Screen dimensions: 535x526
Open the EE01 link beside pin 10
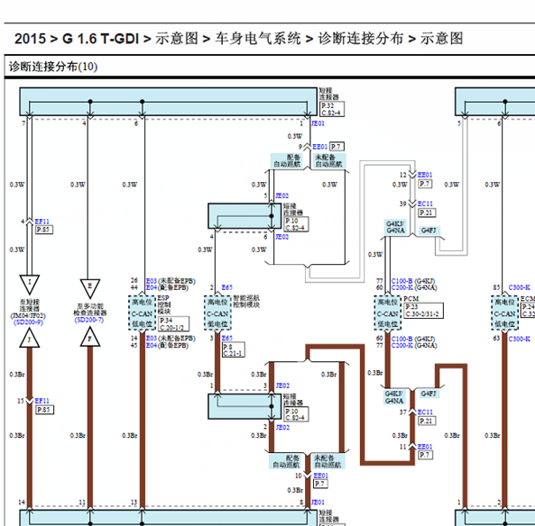point(320,476)
